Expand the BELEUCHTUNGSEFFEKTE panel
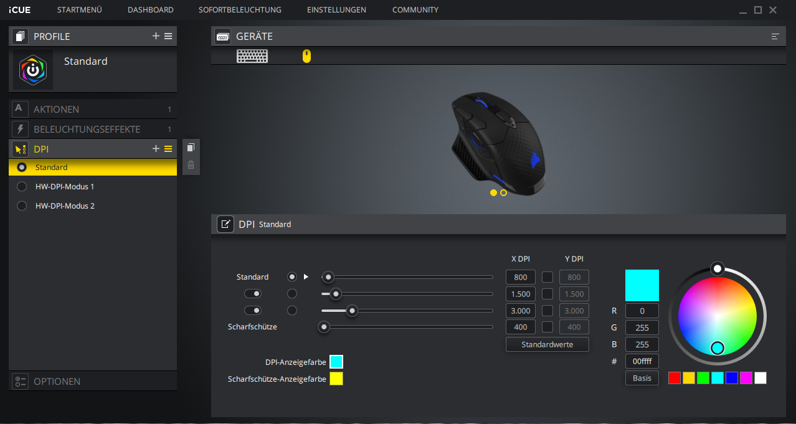Image resolution: width=796 pixels, height=424 pixels. (x=93, y=129)
